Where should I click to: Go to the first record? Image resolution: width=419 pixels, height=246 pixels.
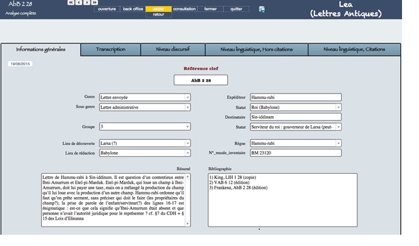(71, 3)
